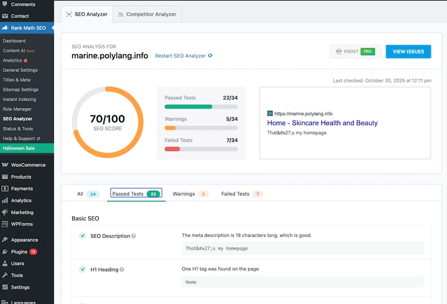Click the green checkmark for SEO Description
Image resolution: width=447 pixels, height=304 pixels.
coord(82,236)
